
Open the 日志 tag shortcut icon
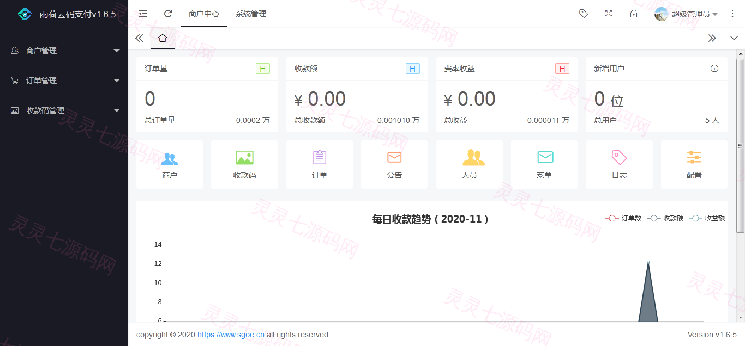point(619,158)
